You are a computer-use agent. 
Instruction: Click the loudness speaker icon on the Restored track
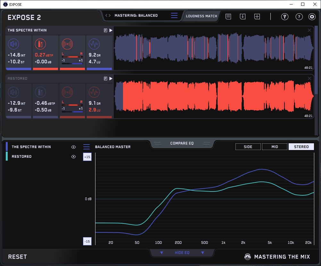13,92
